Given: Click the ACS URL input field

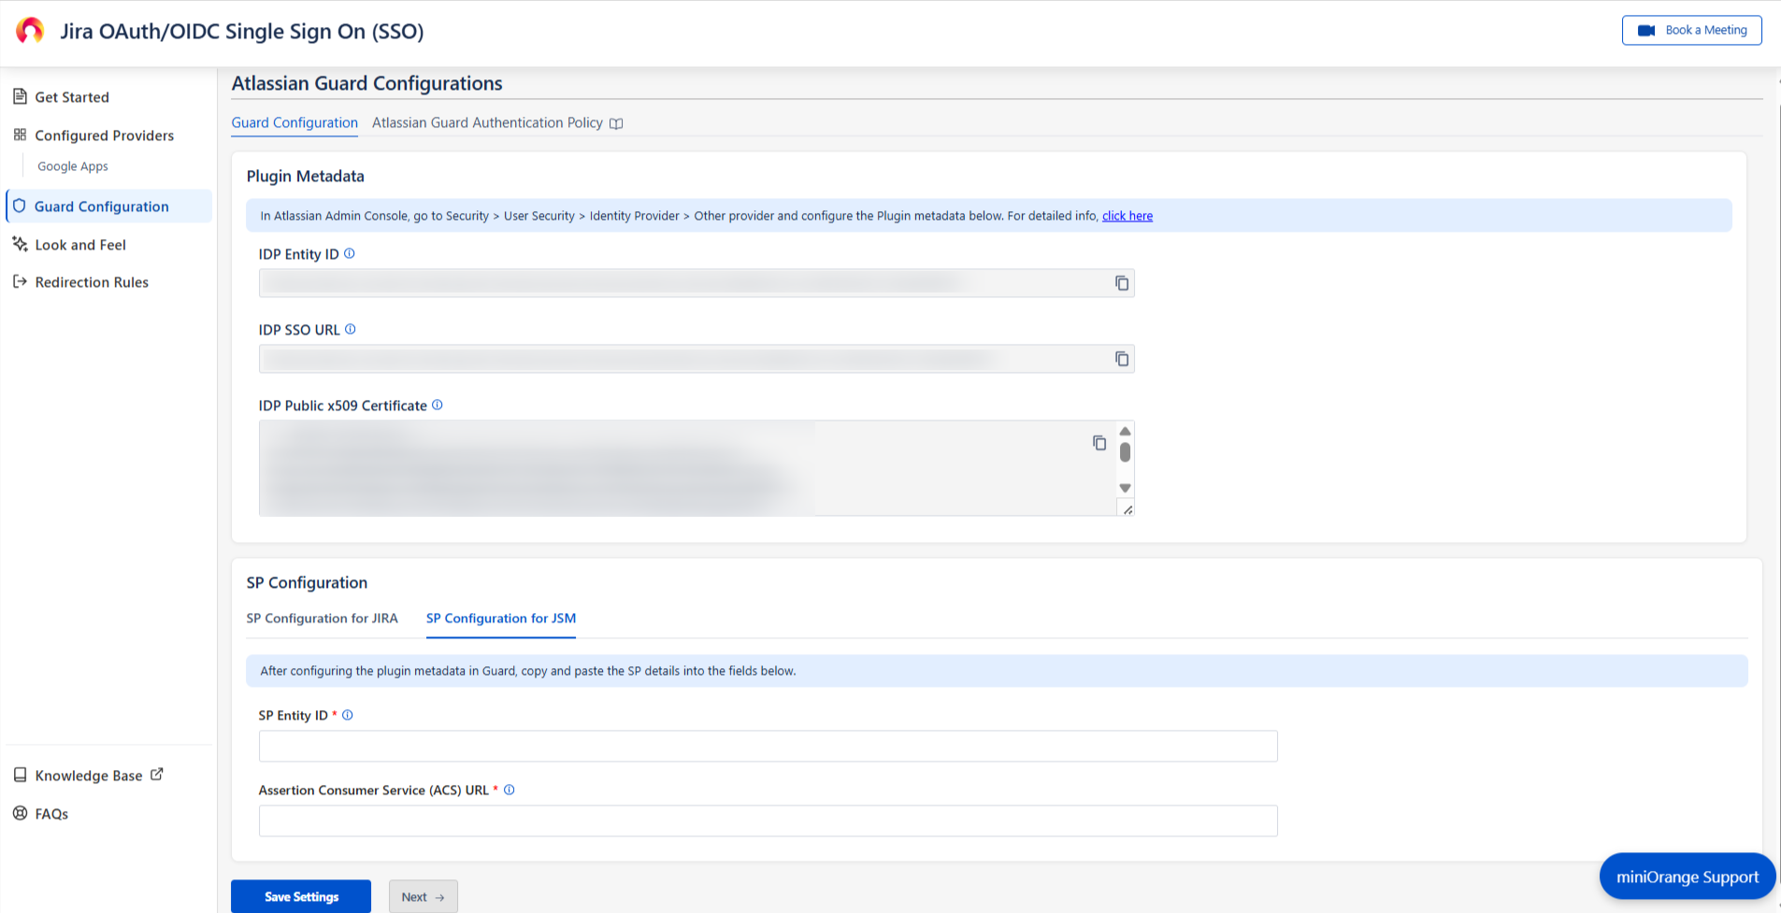Looking at the screenshot, I should (768, 820).
